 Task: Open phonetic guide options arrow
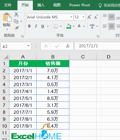pyautogui.click(x=97, y=26)
